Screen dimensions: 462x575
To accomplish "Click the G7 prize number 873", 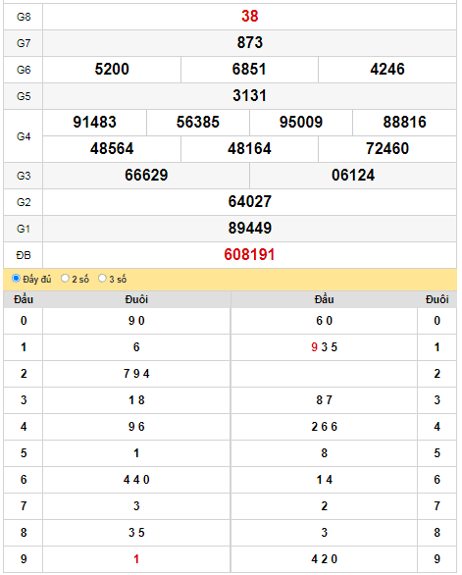I will coord(250,42).
